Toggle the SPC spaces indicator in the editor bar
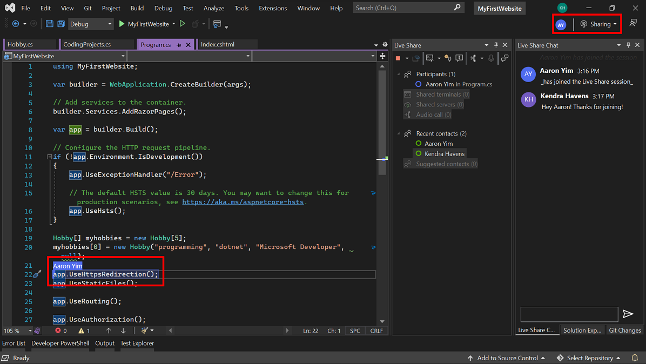The width and height of the screenshot is (646, 364). pos(355,331)
